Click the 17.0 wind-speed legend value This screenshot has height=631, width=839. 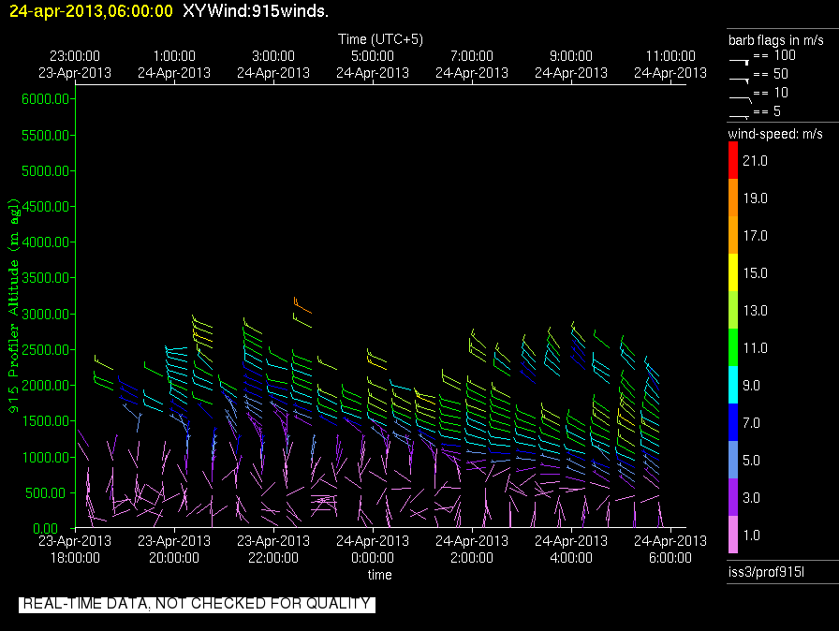[755, 236]
